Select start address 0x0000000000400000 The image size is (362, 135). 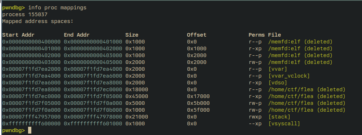(x=31, y=42)
